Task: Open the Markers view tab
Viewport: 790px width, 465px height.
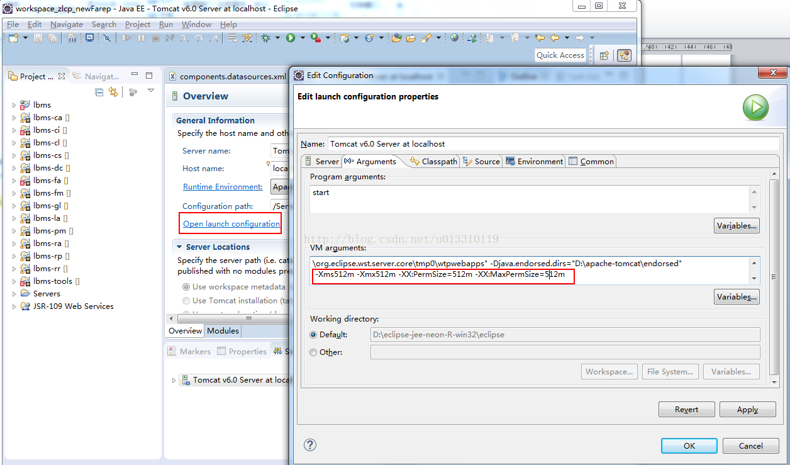Action: (x=189, y=351)
